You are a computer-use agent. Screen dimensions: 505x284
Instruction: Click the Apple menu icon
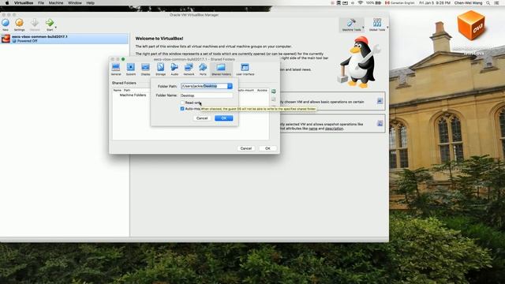pyautogui.click(x=7, y=3)
